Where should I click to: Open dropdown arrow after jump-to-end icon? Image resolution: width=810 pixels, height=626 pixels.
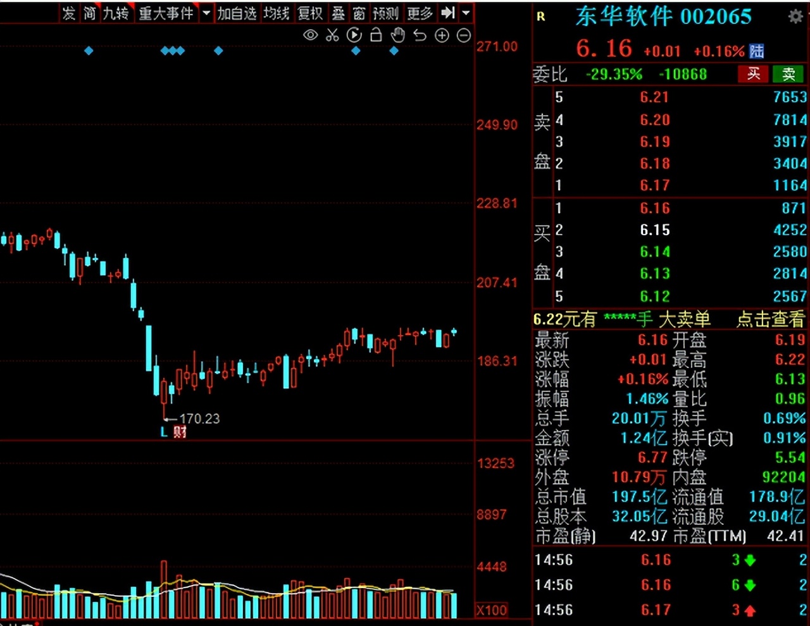pyautogui.click(x=466, y=13)
